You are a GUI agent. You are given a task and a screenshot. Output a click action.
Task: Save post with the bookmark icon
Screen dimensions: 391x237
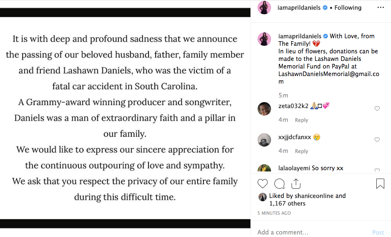[x=380, y=184]
